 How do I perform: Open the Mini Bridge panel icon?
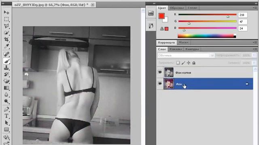click(x=151, y=13)
